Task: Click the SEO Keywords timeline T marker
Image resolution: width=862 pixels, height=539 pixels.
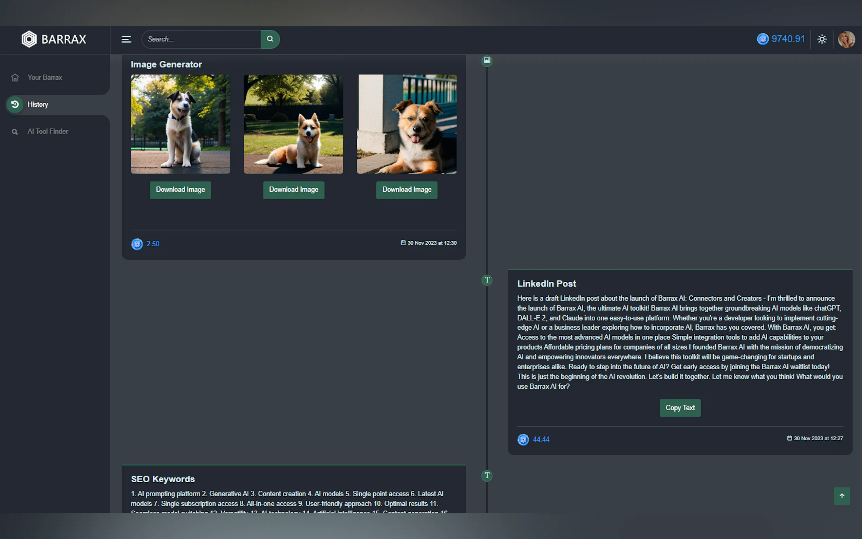Action: [x=487, y=476]
